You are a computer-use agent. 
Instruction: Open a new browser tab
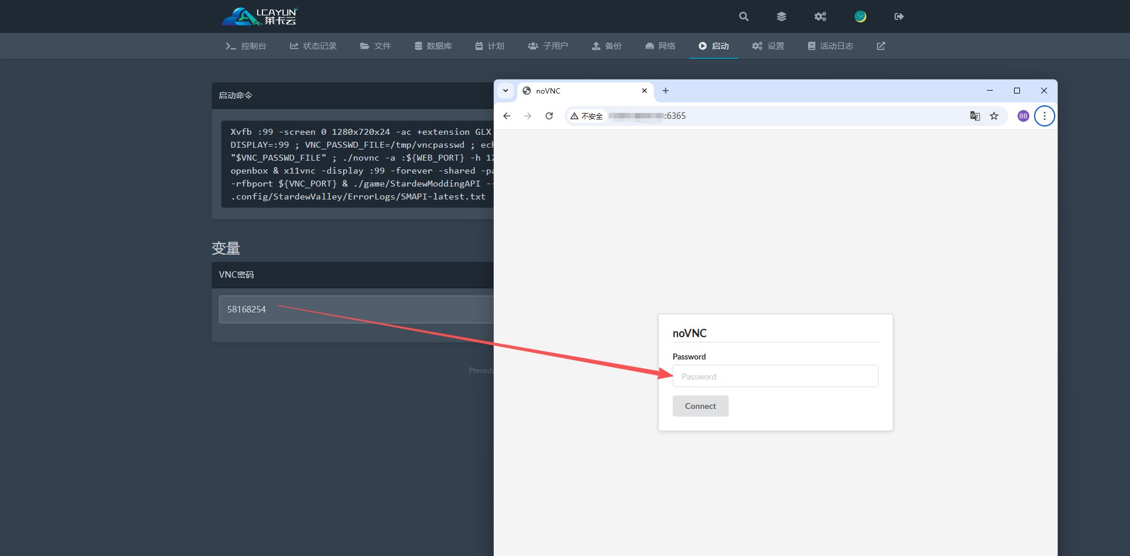pyautogui.click(x=666, y=91)
